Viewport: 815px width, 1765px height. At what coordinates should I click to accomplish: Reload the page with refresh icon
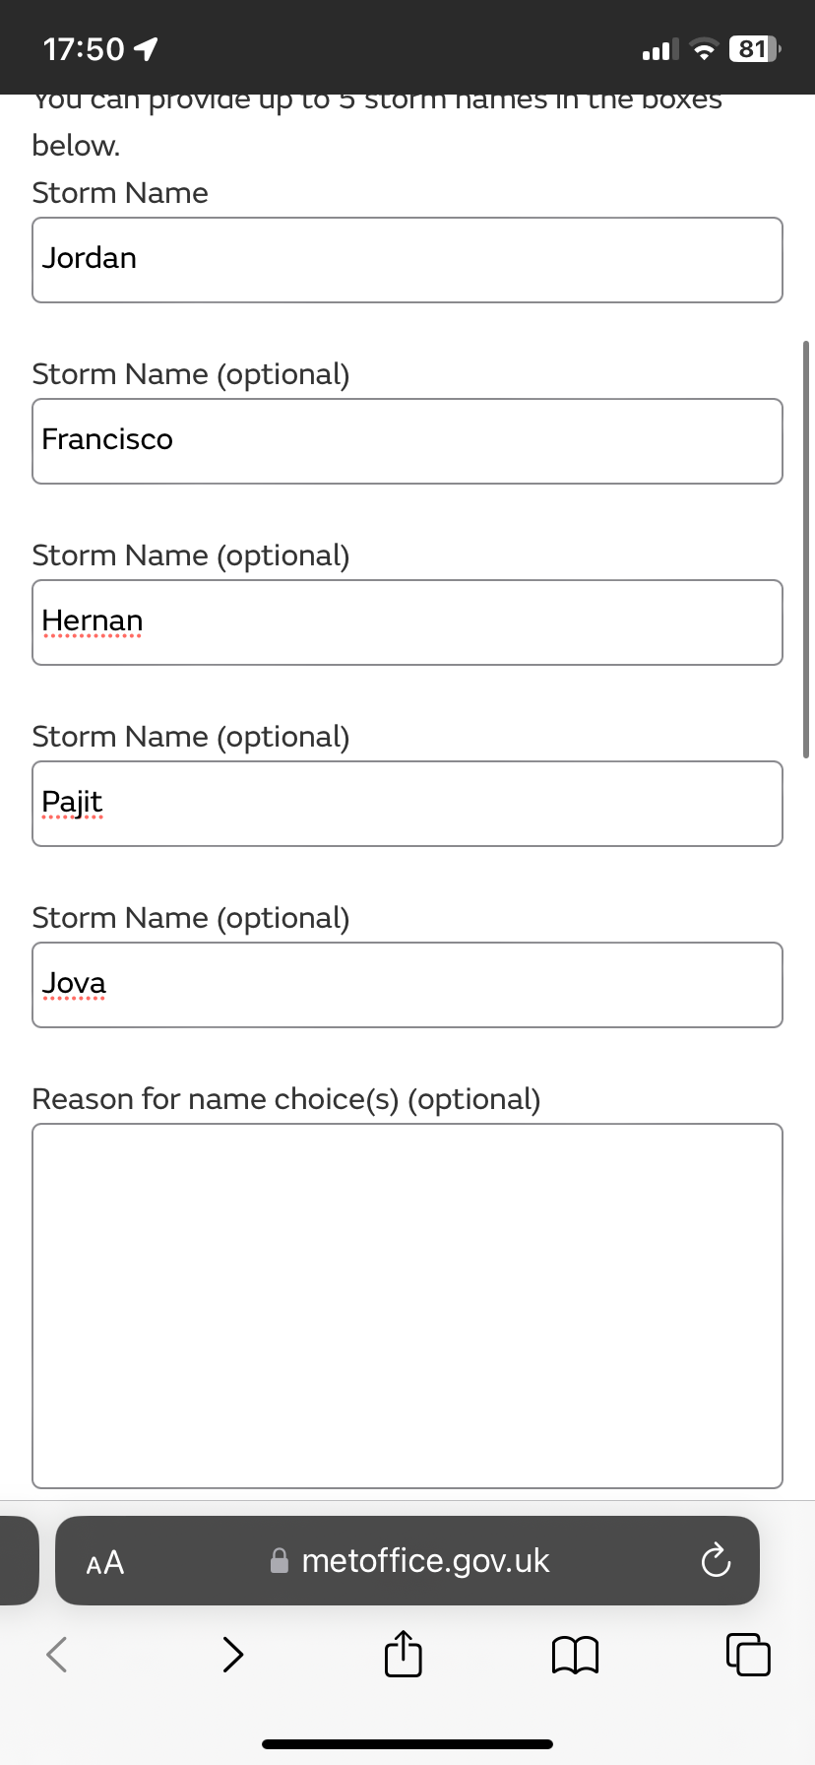[716, 1560]
